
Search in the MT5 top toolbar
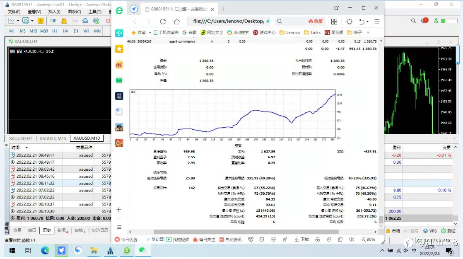[x=413, y=21]
